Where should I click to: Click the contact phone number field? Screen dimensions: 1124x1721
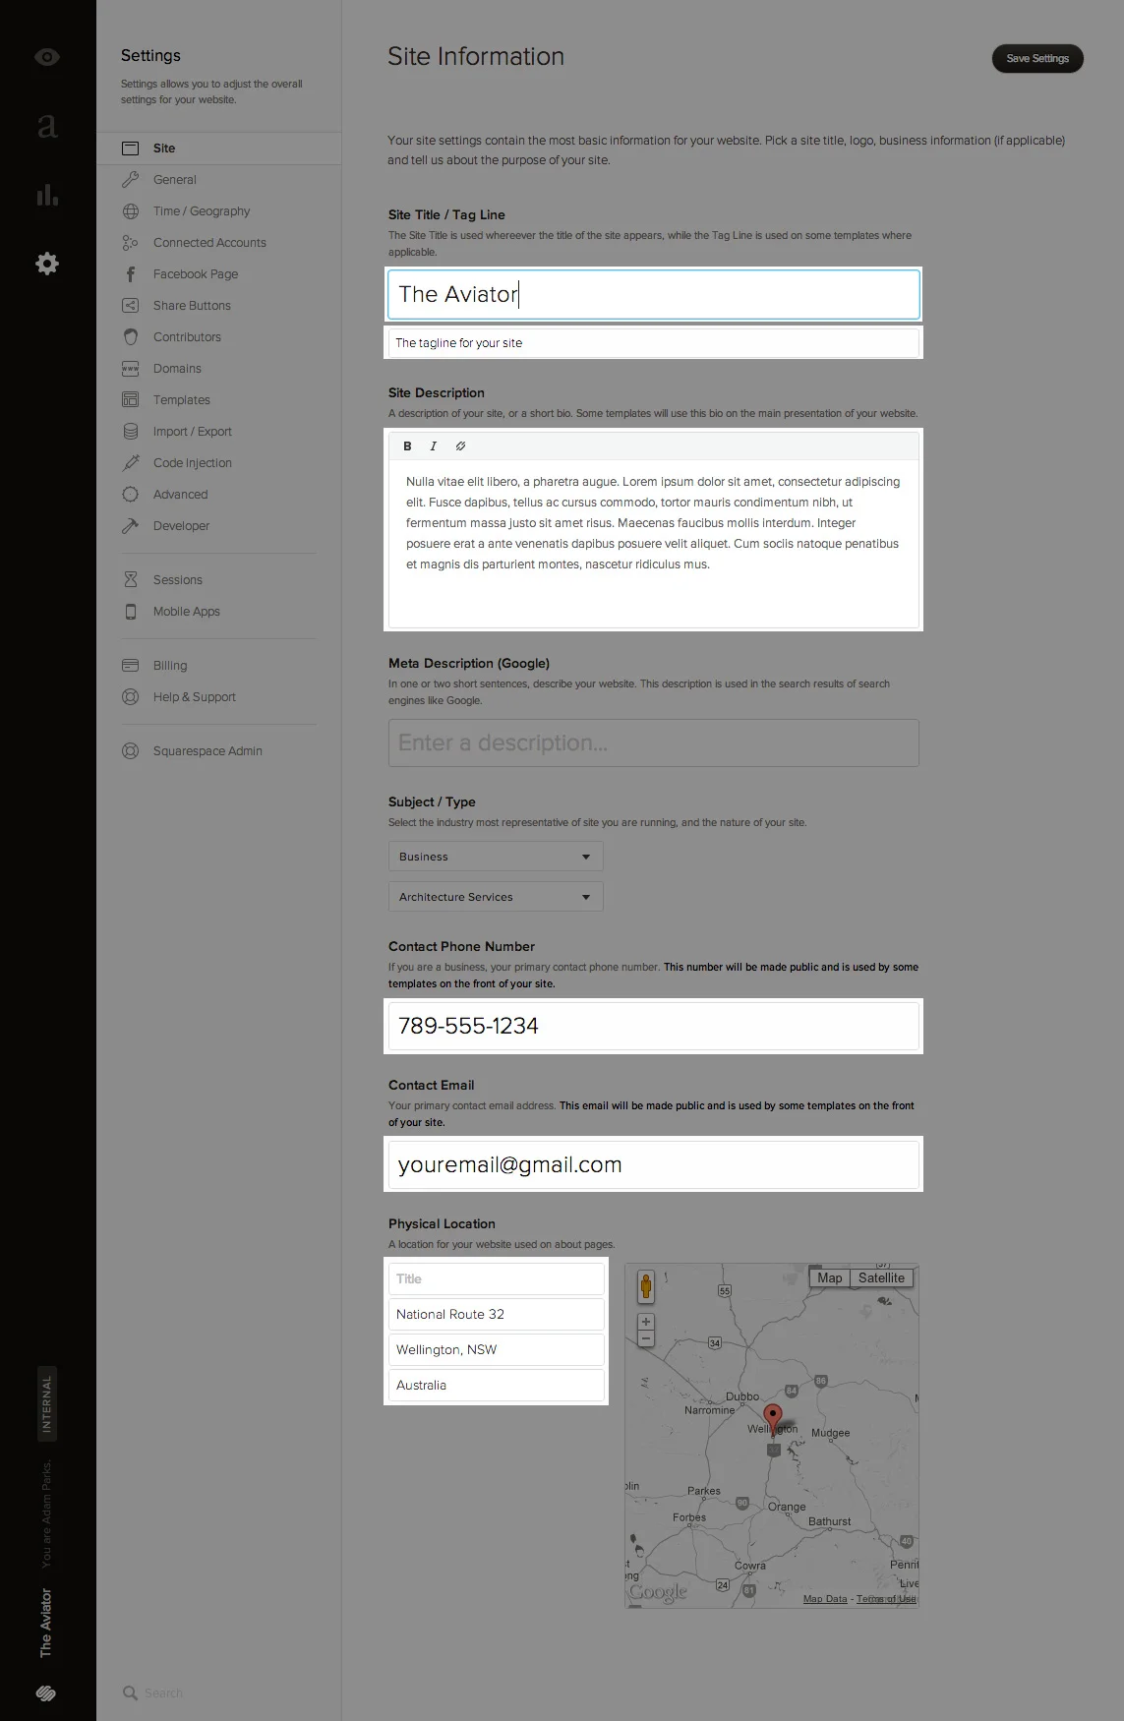click(654, 1027)
